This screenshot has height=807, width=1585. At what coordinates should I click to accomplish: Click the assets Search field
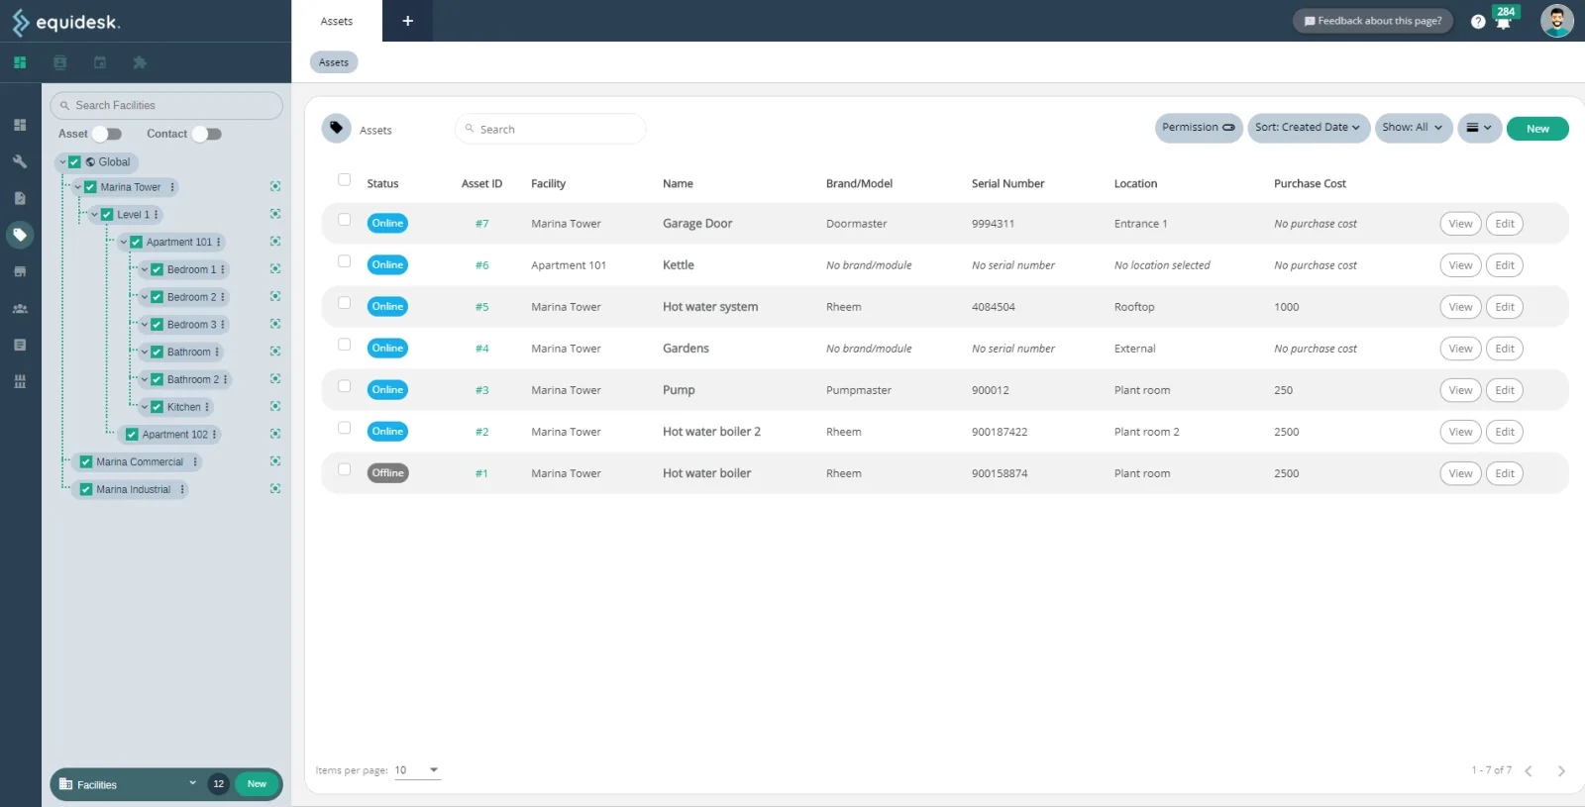551,129
